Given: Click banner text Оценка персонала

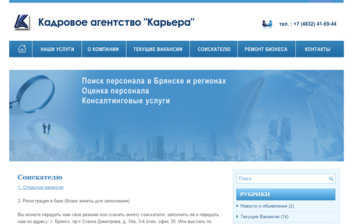Looking at the screenshot, I should click(116, 91).
